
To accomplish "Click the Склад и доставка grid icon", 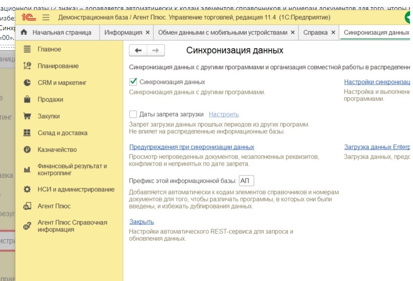I will [27, 132].
